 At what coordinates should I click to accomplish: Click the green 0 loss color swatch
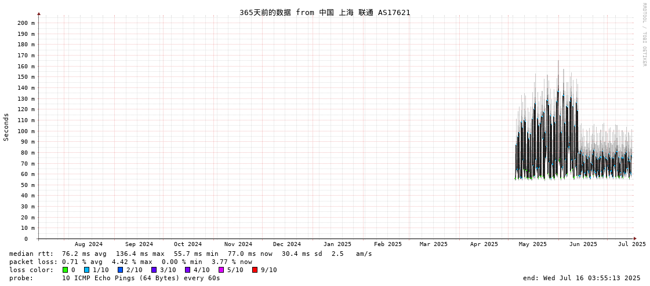[x=65, y=270]
